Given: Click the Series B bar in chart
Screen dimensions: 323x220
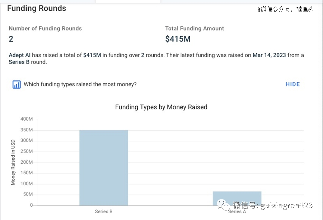Looking at the screenshot, I should coord(104,168).
